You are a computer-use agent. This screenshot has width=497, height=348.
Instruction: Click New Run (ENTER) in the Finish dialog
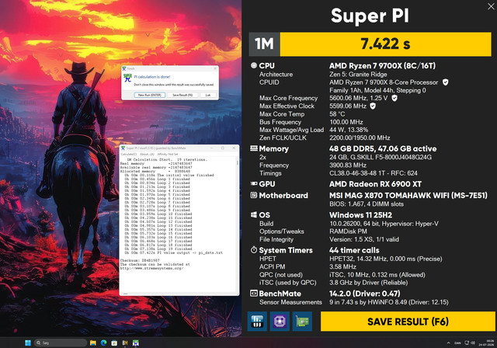tap(150, 95)
